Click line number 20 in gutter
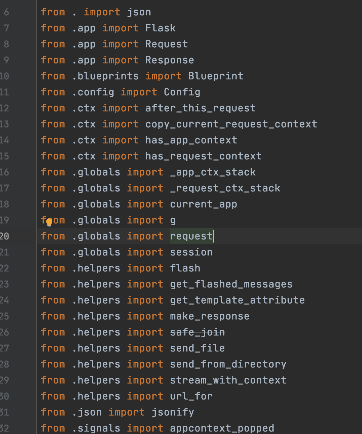This screenshot has width=362, height=434. 4,236
